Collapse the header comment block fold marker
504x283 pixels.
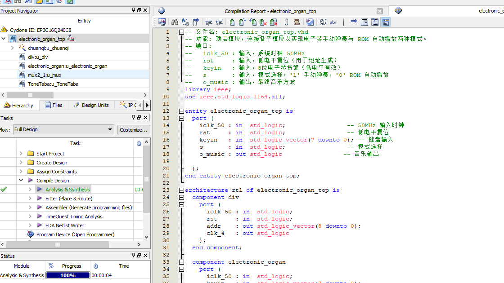(182, 32)
